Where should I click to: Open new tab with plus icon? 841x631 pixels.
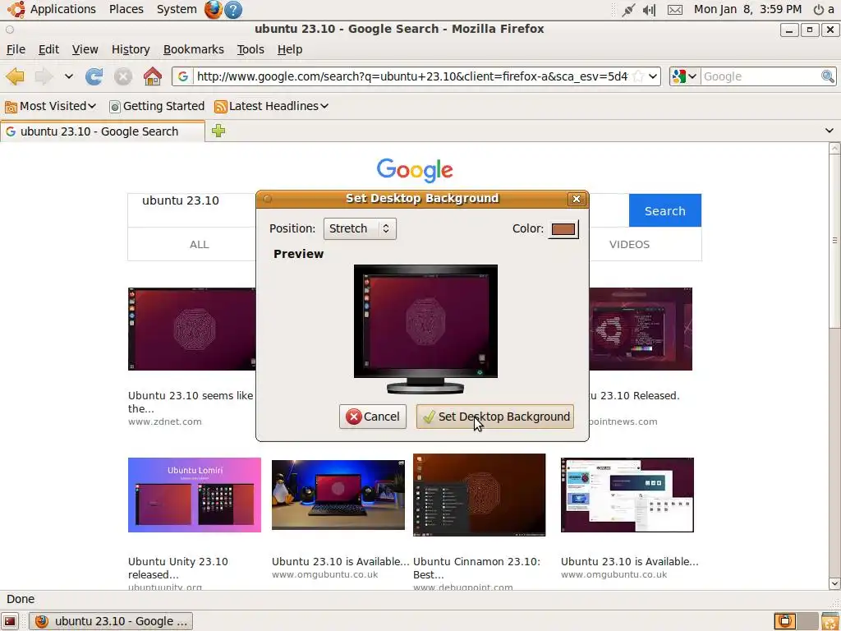point(218,131)
